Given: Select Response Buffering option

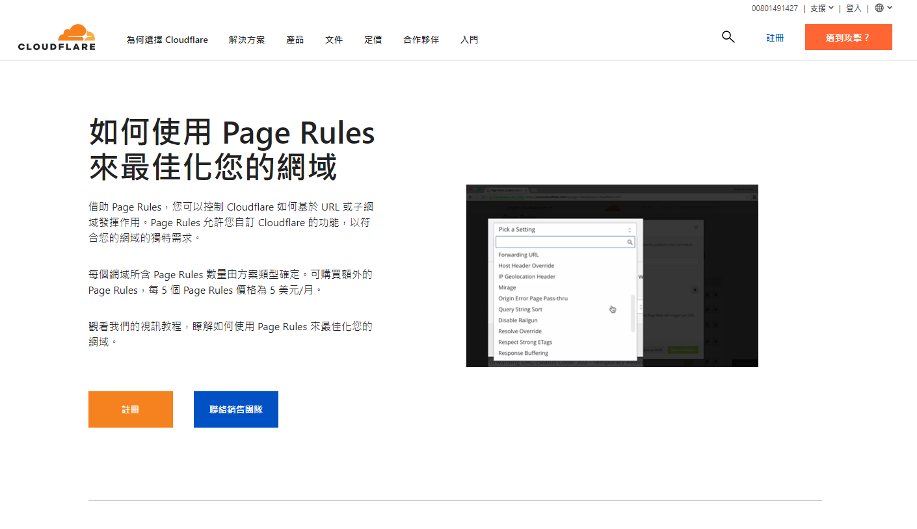Looking at the screenshot, I should (x=523, y=353).
